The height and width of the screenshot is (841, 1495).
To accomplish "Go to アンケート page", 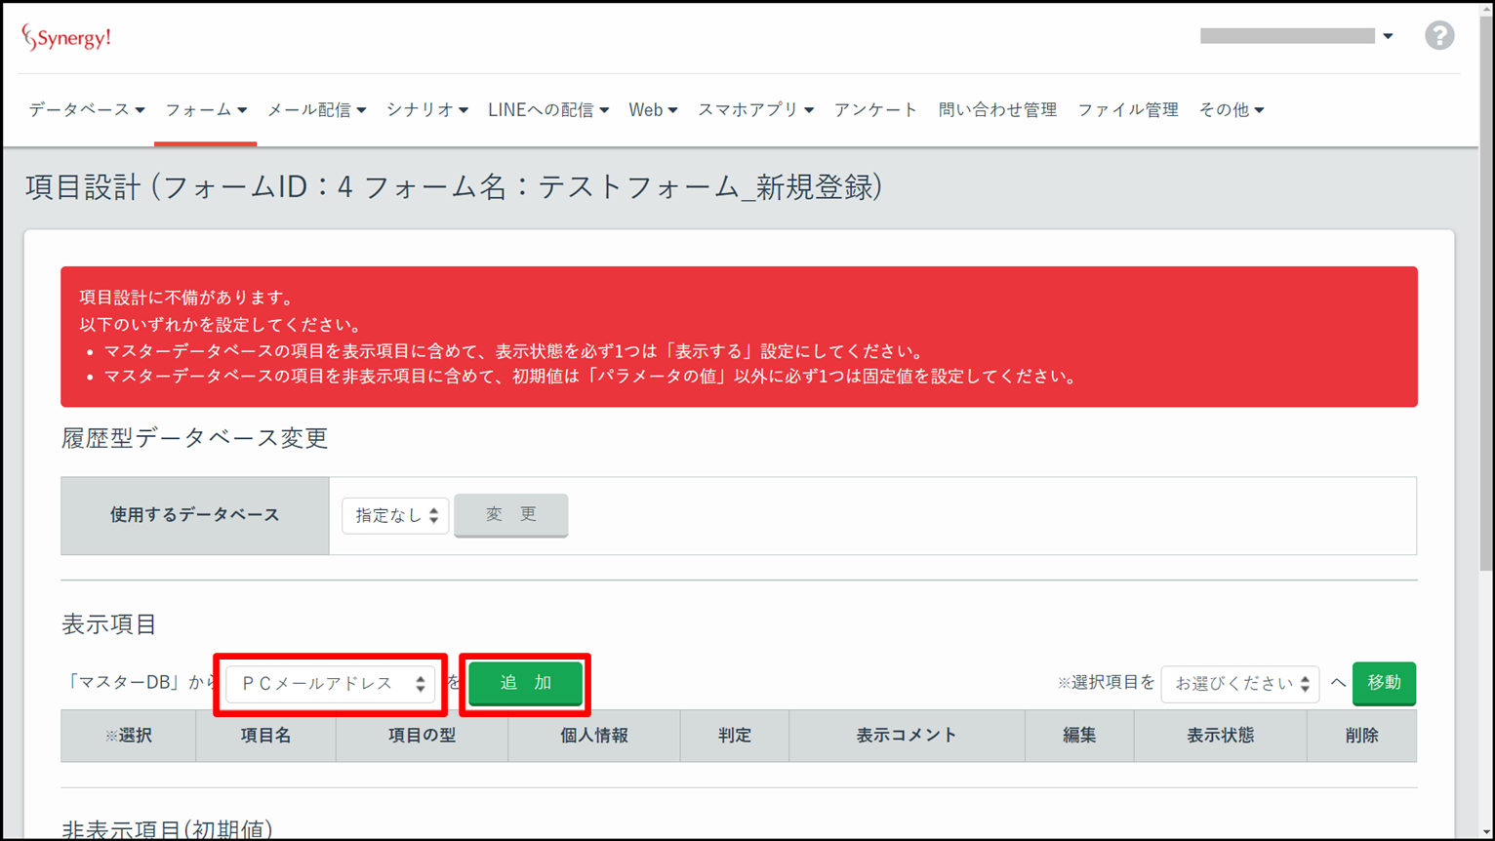I will click(875, 110).
